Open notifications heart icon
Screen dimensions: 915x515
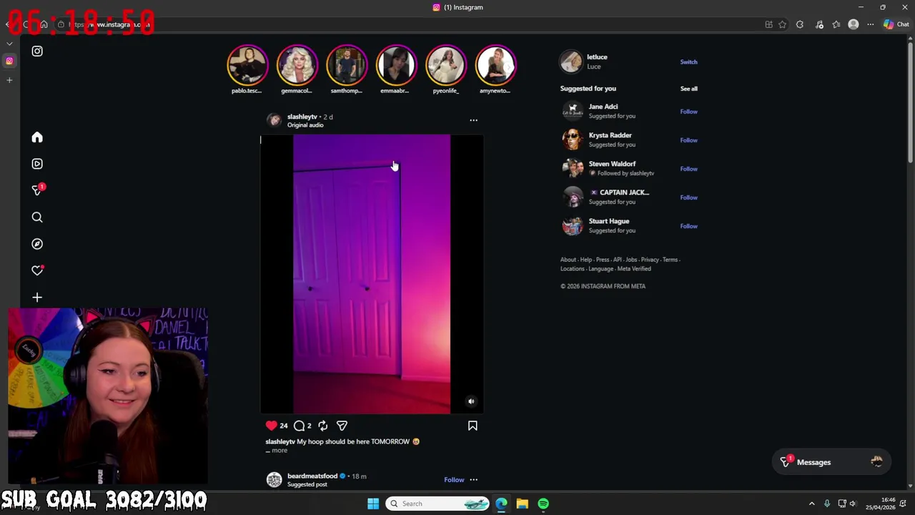click(x=37, y=270)
